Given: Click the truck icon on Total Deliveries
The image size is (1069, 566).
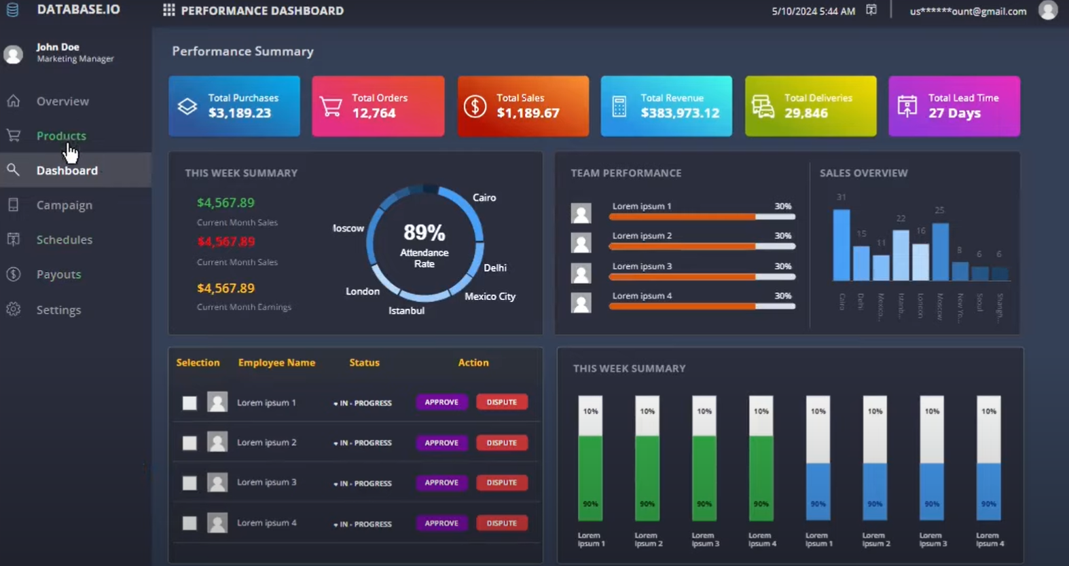Looking at the screenshot, I should [x=763, y=107].
